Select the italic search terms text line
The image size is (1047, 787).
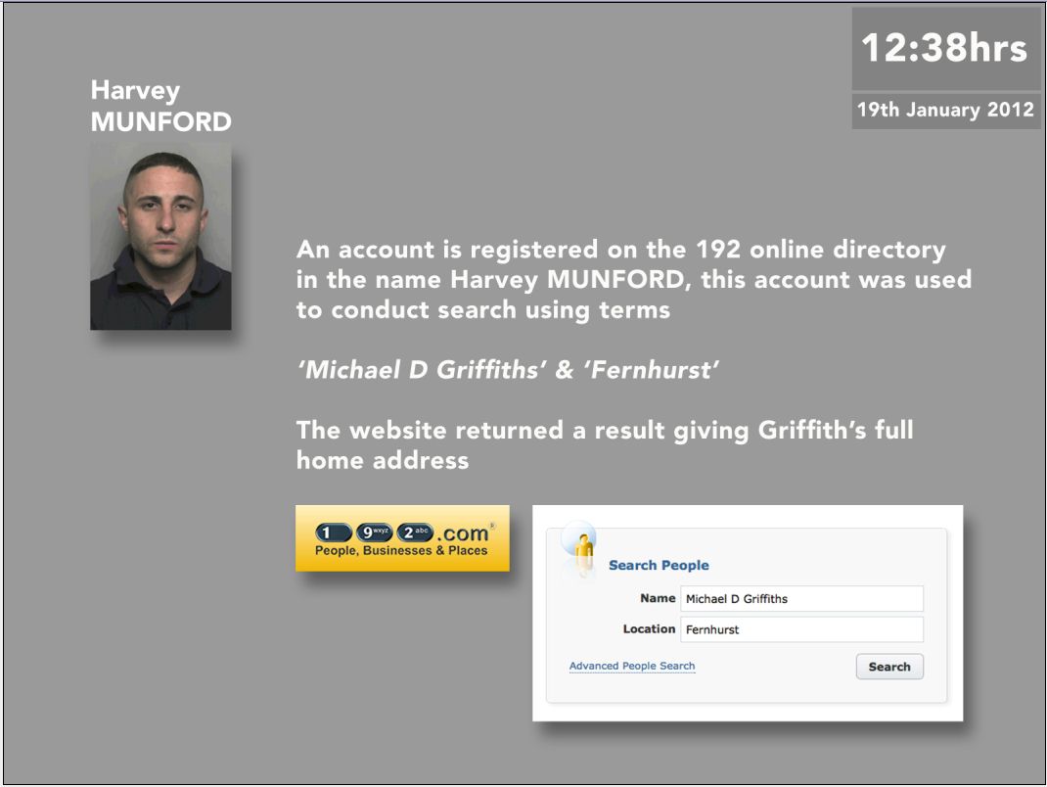pos(508,372)
